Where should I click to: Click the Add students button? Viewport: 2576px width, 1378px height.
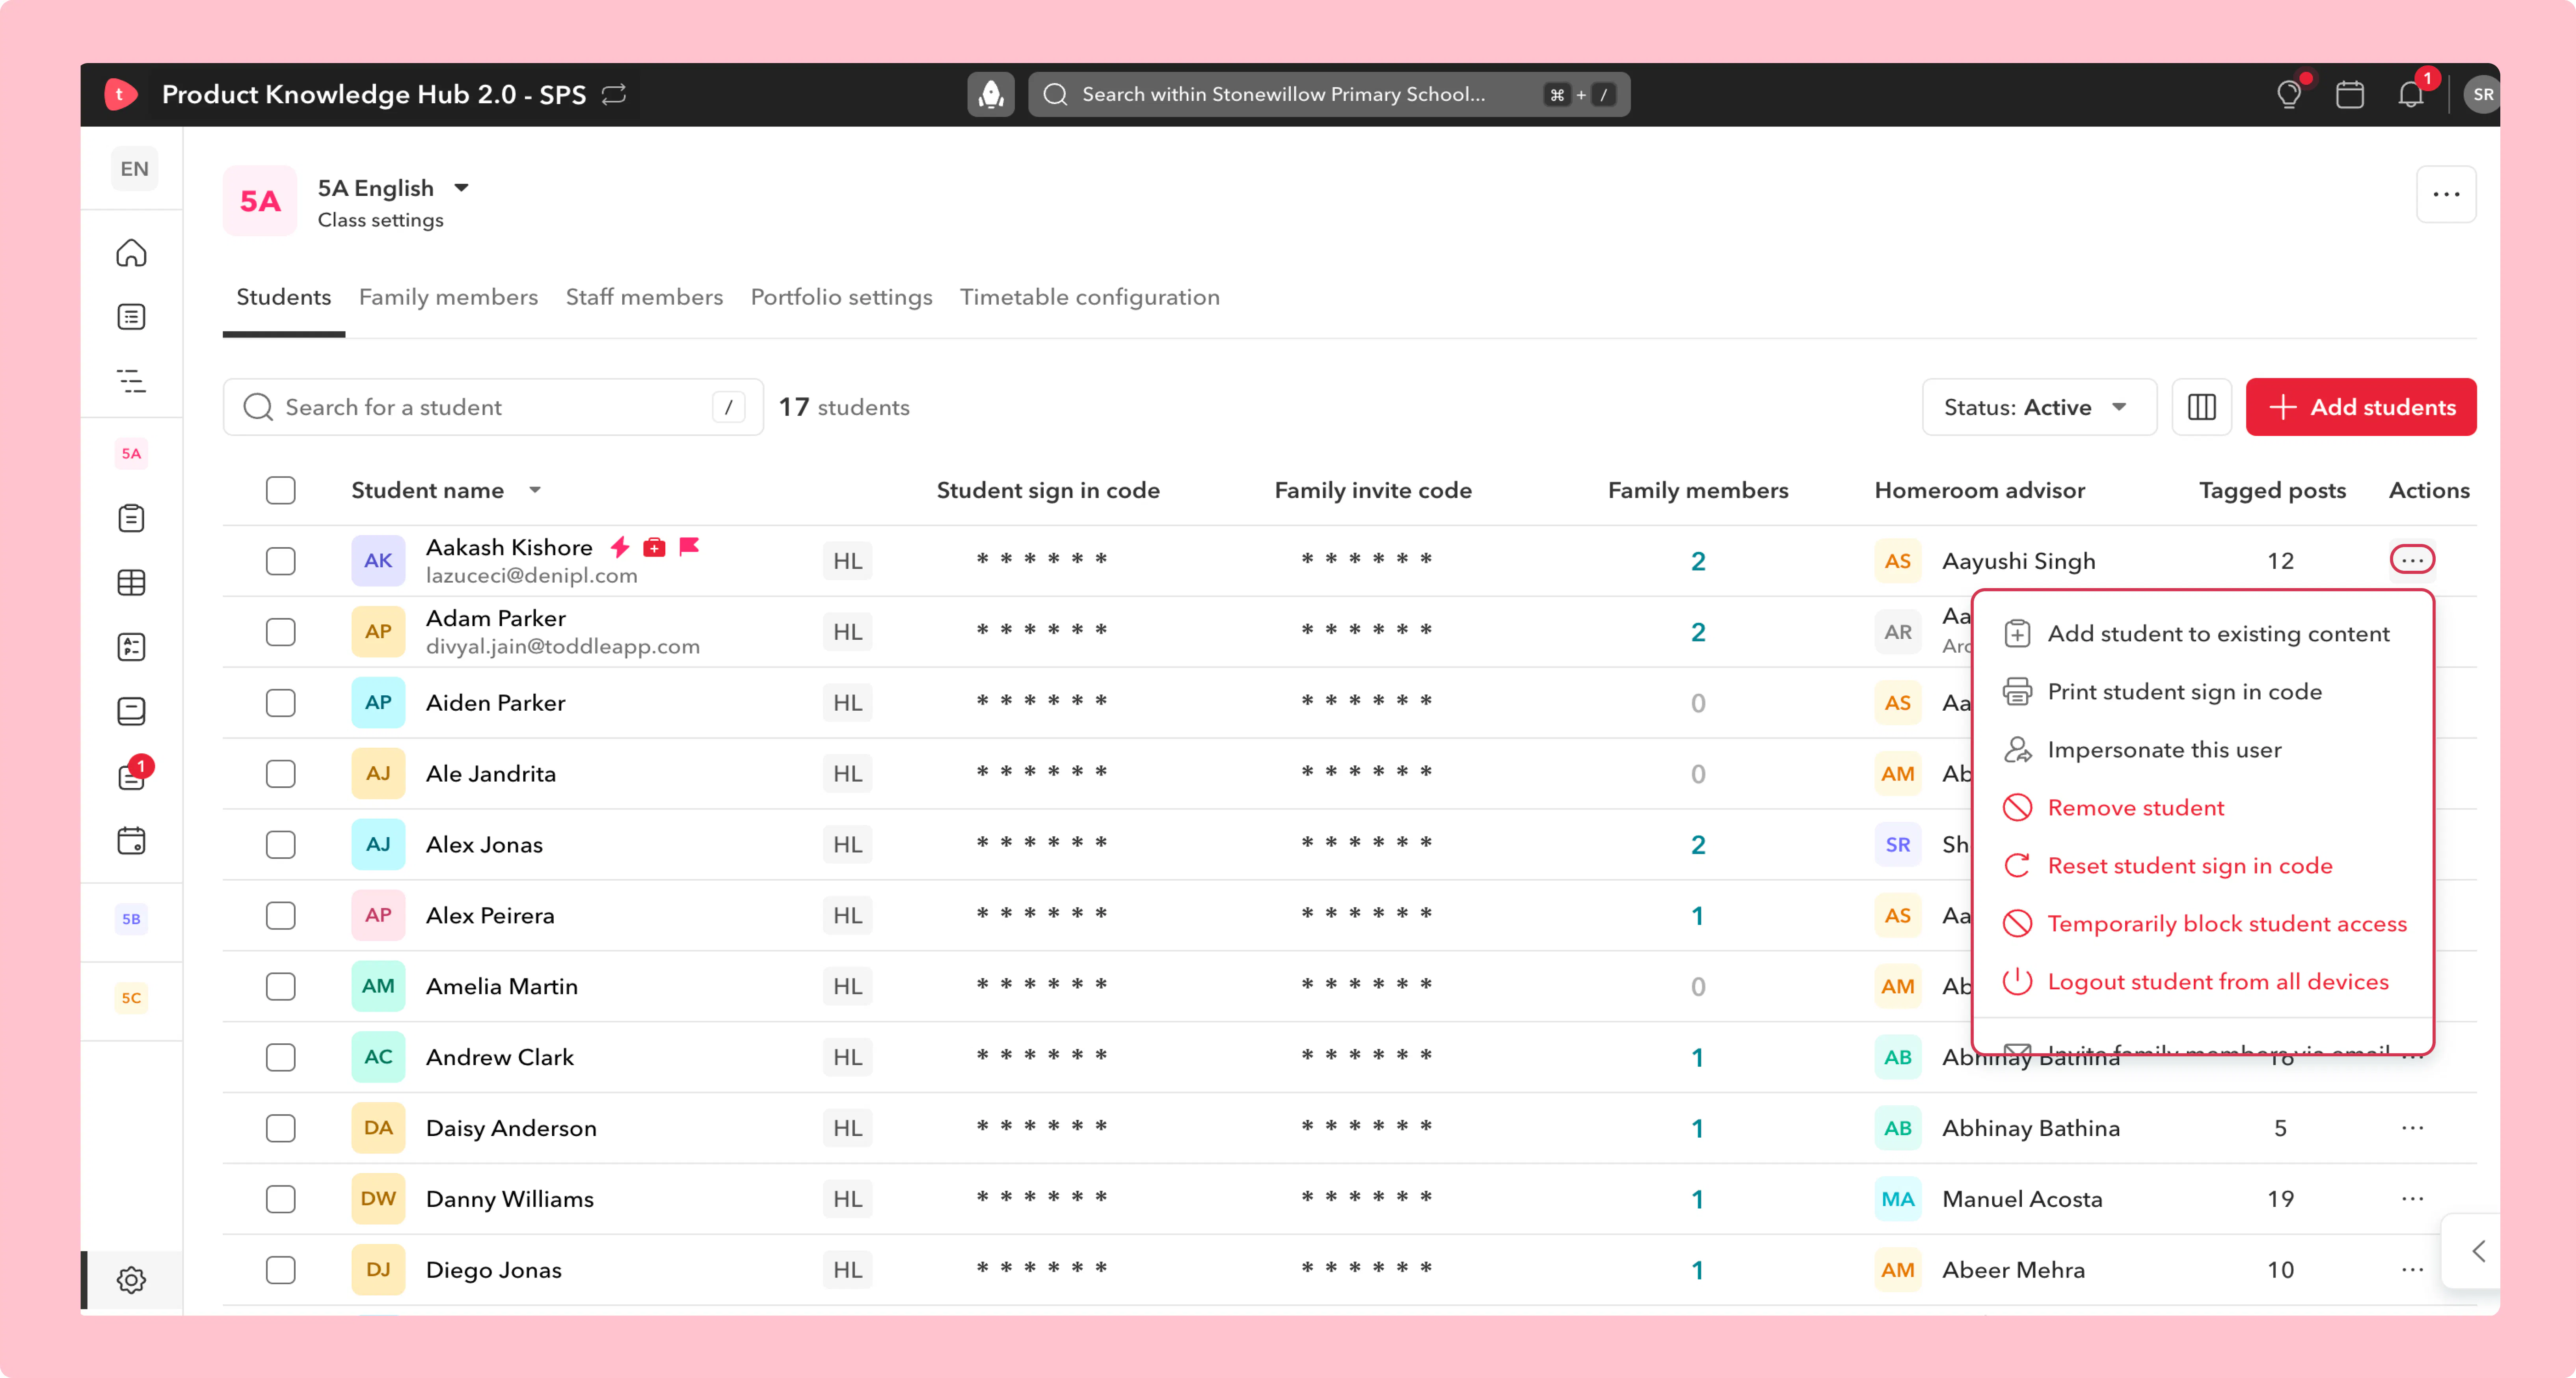coord(2360,407)
